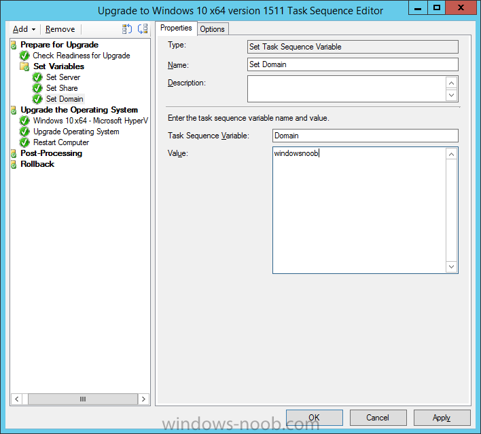This screenshot has width=481, height=434.
Task: Click the Apply button
Action: tap(442, 418)
